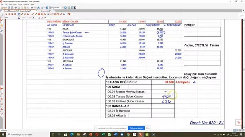
Task: Open the pen color dropdown arrow
Action: tap(21, 18)
